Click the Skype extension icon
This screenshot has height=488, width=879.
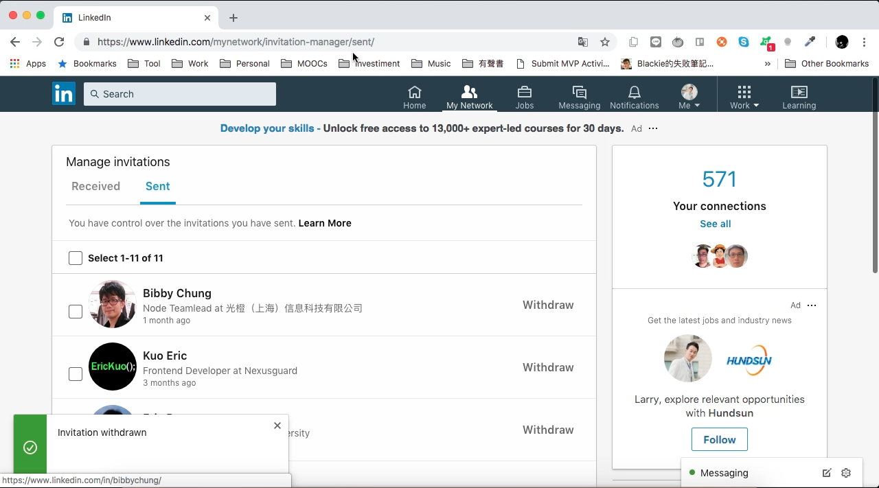point(744,42)
